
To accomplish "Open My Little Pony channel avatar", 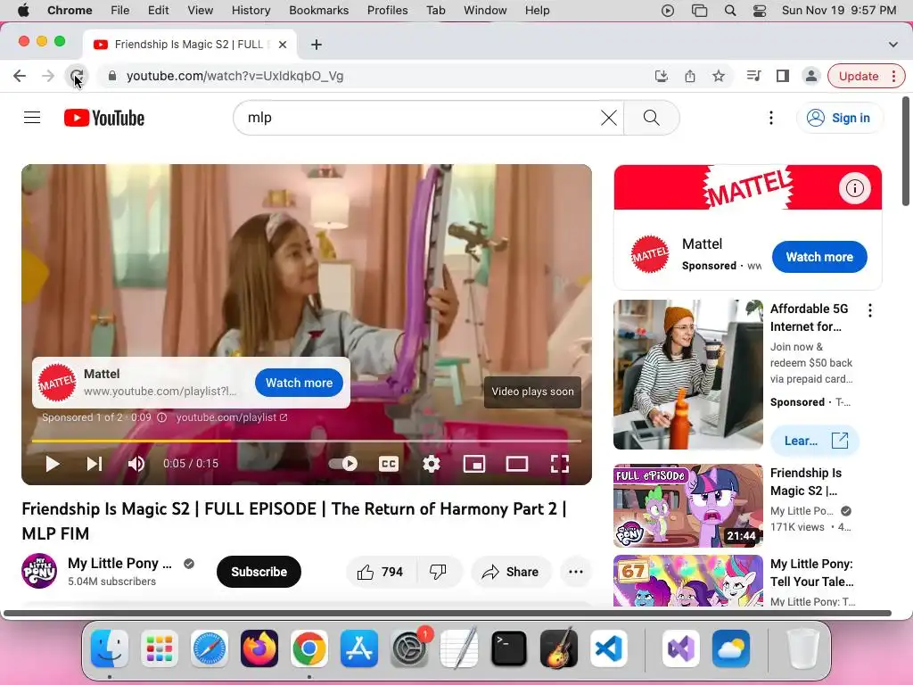I will 39,571.
